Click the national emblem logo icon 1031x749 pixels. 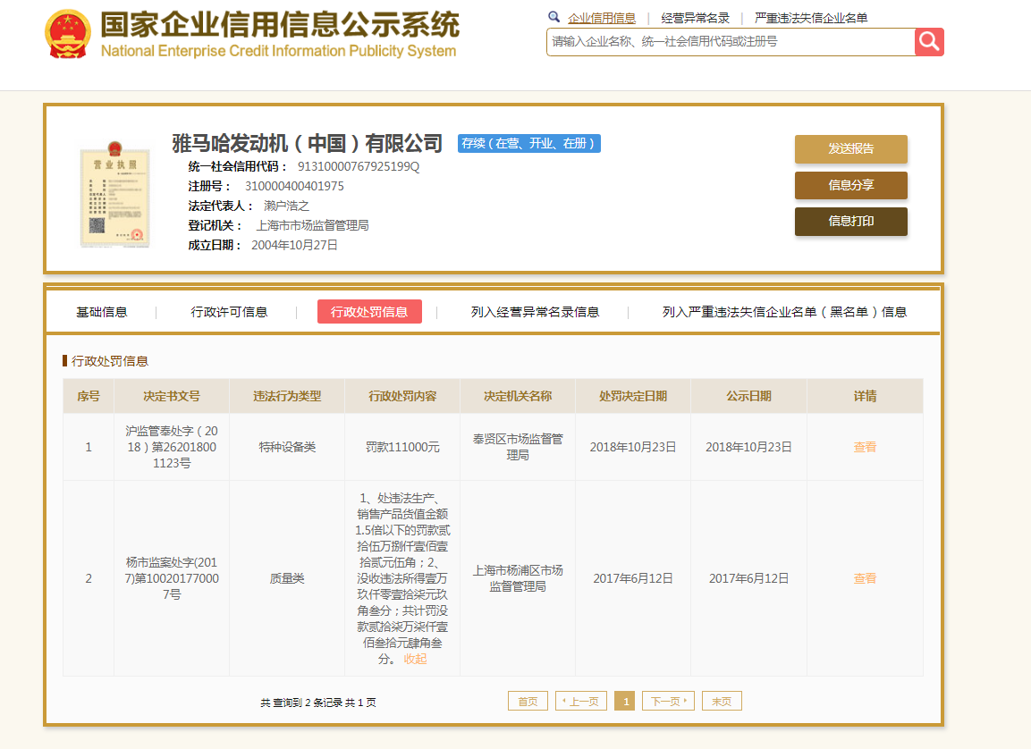[x=68, y=34]
